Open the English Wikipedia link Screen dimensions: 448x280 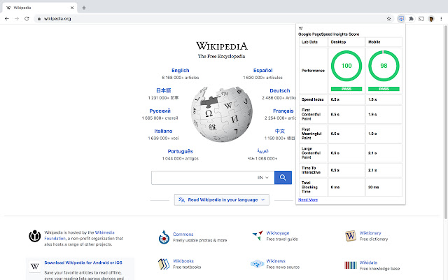[181, 70]
